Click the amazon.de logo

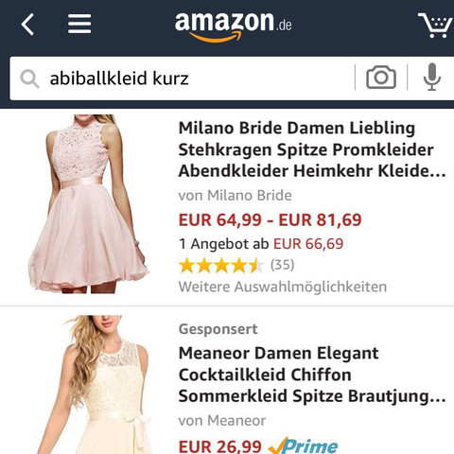pos(233,26)
